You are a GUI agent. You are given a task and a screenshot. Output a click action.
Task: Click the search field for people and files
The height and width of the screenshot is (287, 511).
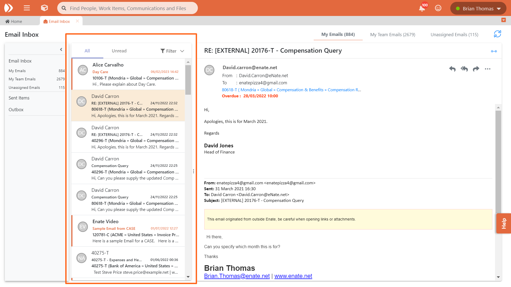pyautogui.click(x=128, y=8)
